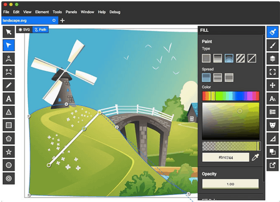Open the Typography panel
280x202 pixels.
point(272,98)
